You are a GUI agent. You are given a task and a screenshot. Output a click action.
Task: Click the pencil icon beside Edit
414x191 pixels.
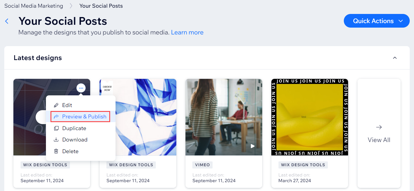tap(56, 105)
